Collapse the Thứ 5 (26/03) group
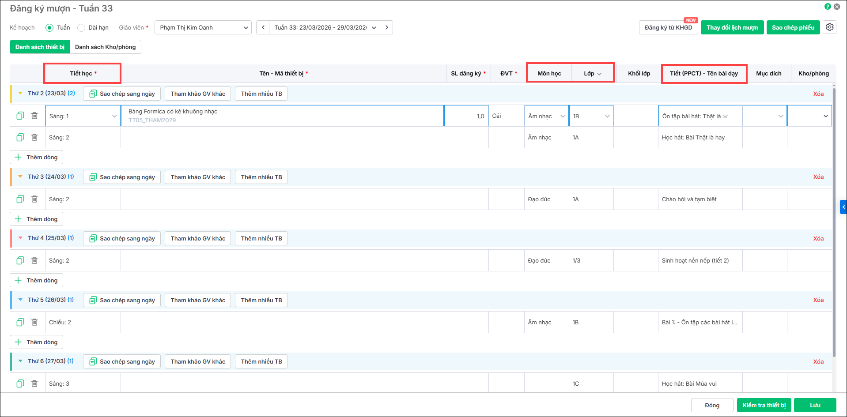This screenshot has width=847, height=417. 20,300
